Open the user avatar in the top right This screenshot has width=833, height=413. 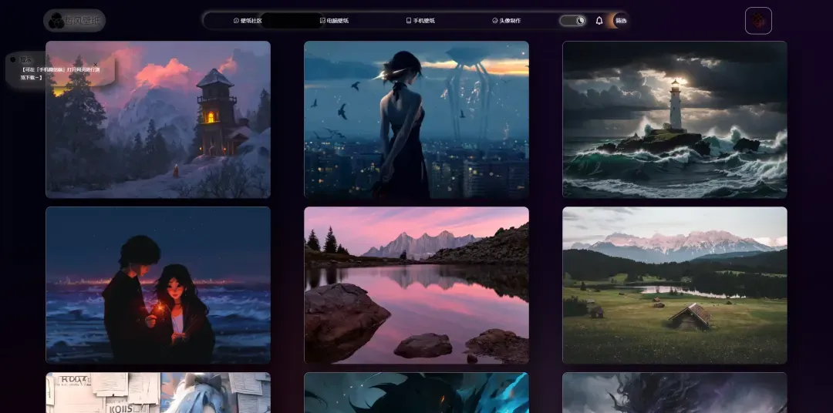(x=758, y=21)
